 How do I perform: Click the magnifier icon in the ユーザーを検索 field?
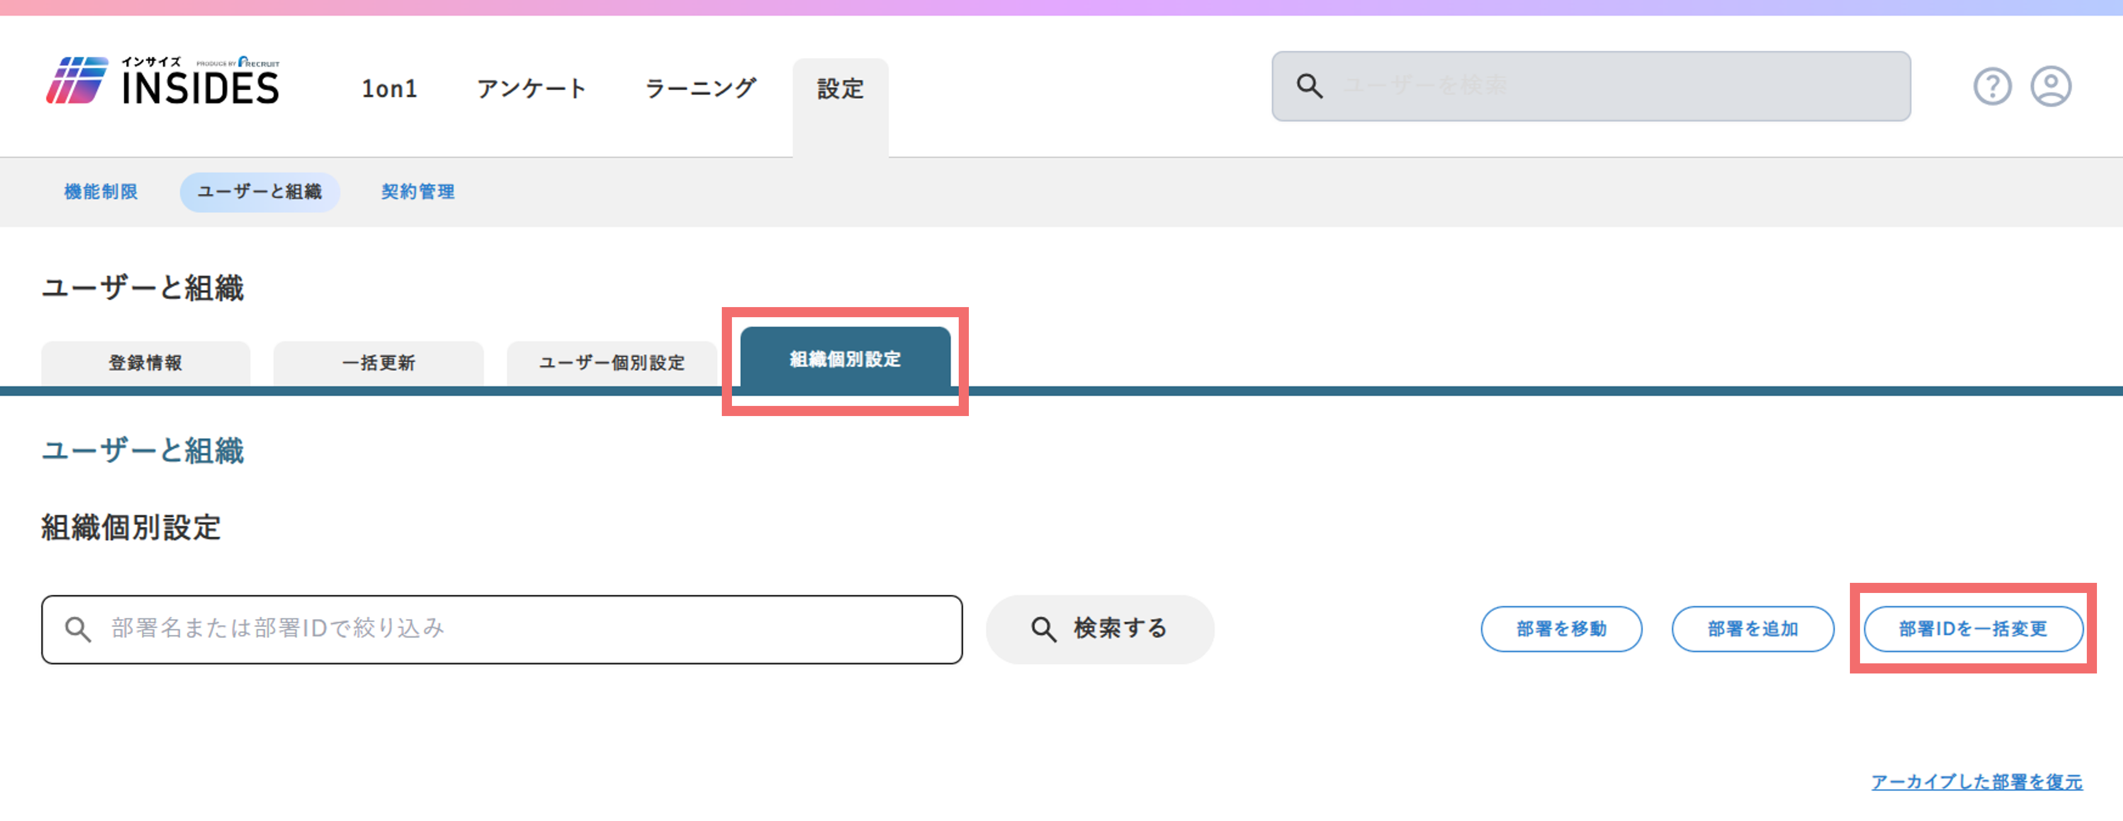1310,86
